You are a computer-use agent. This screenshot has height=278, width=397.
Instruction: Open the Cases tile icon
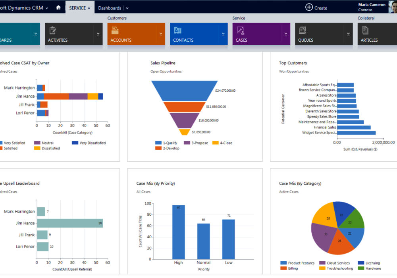click(x=240, y=31)
